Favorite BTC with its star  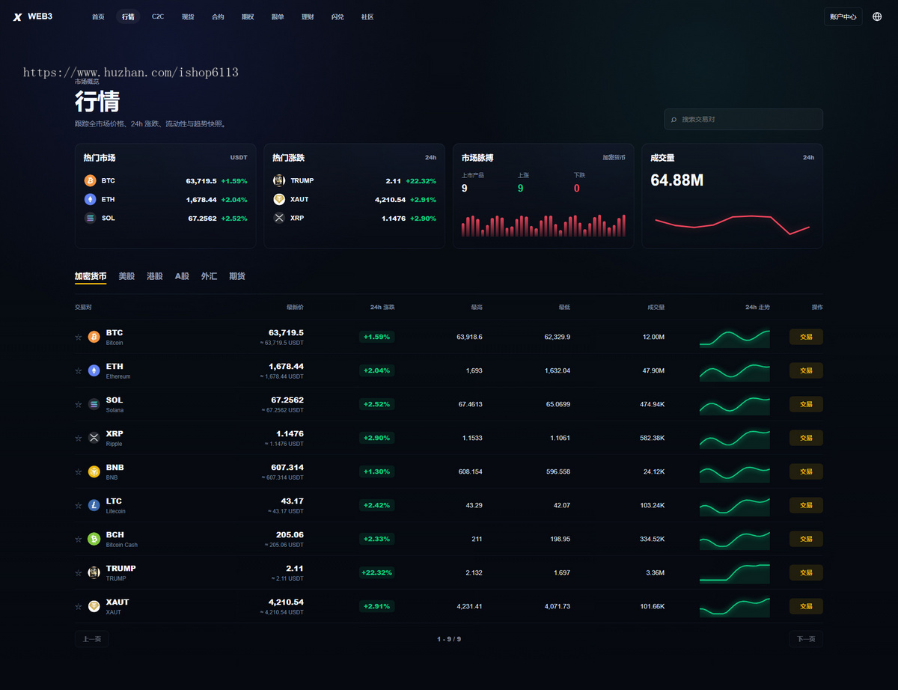click(78, 337)
